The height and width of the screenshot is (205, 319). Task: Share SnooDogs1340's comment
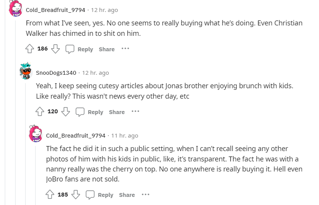[117, 112]
